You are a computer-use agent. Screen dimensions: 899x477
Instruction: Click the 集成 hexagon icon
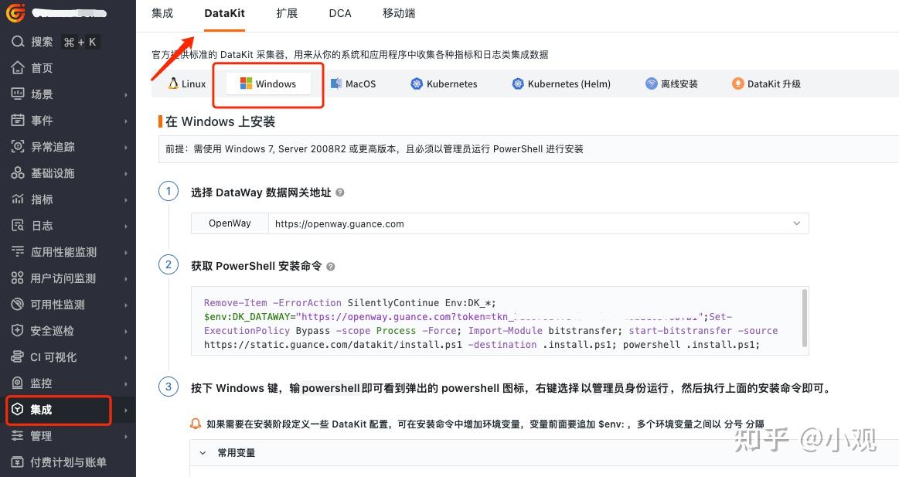(x=18, y=409)
